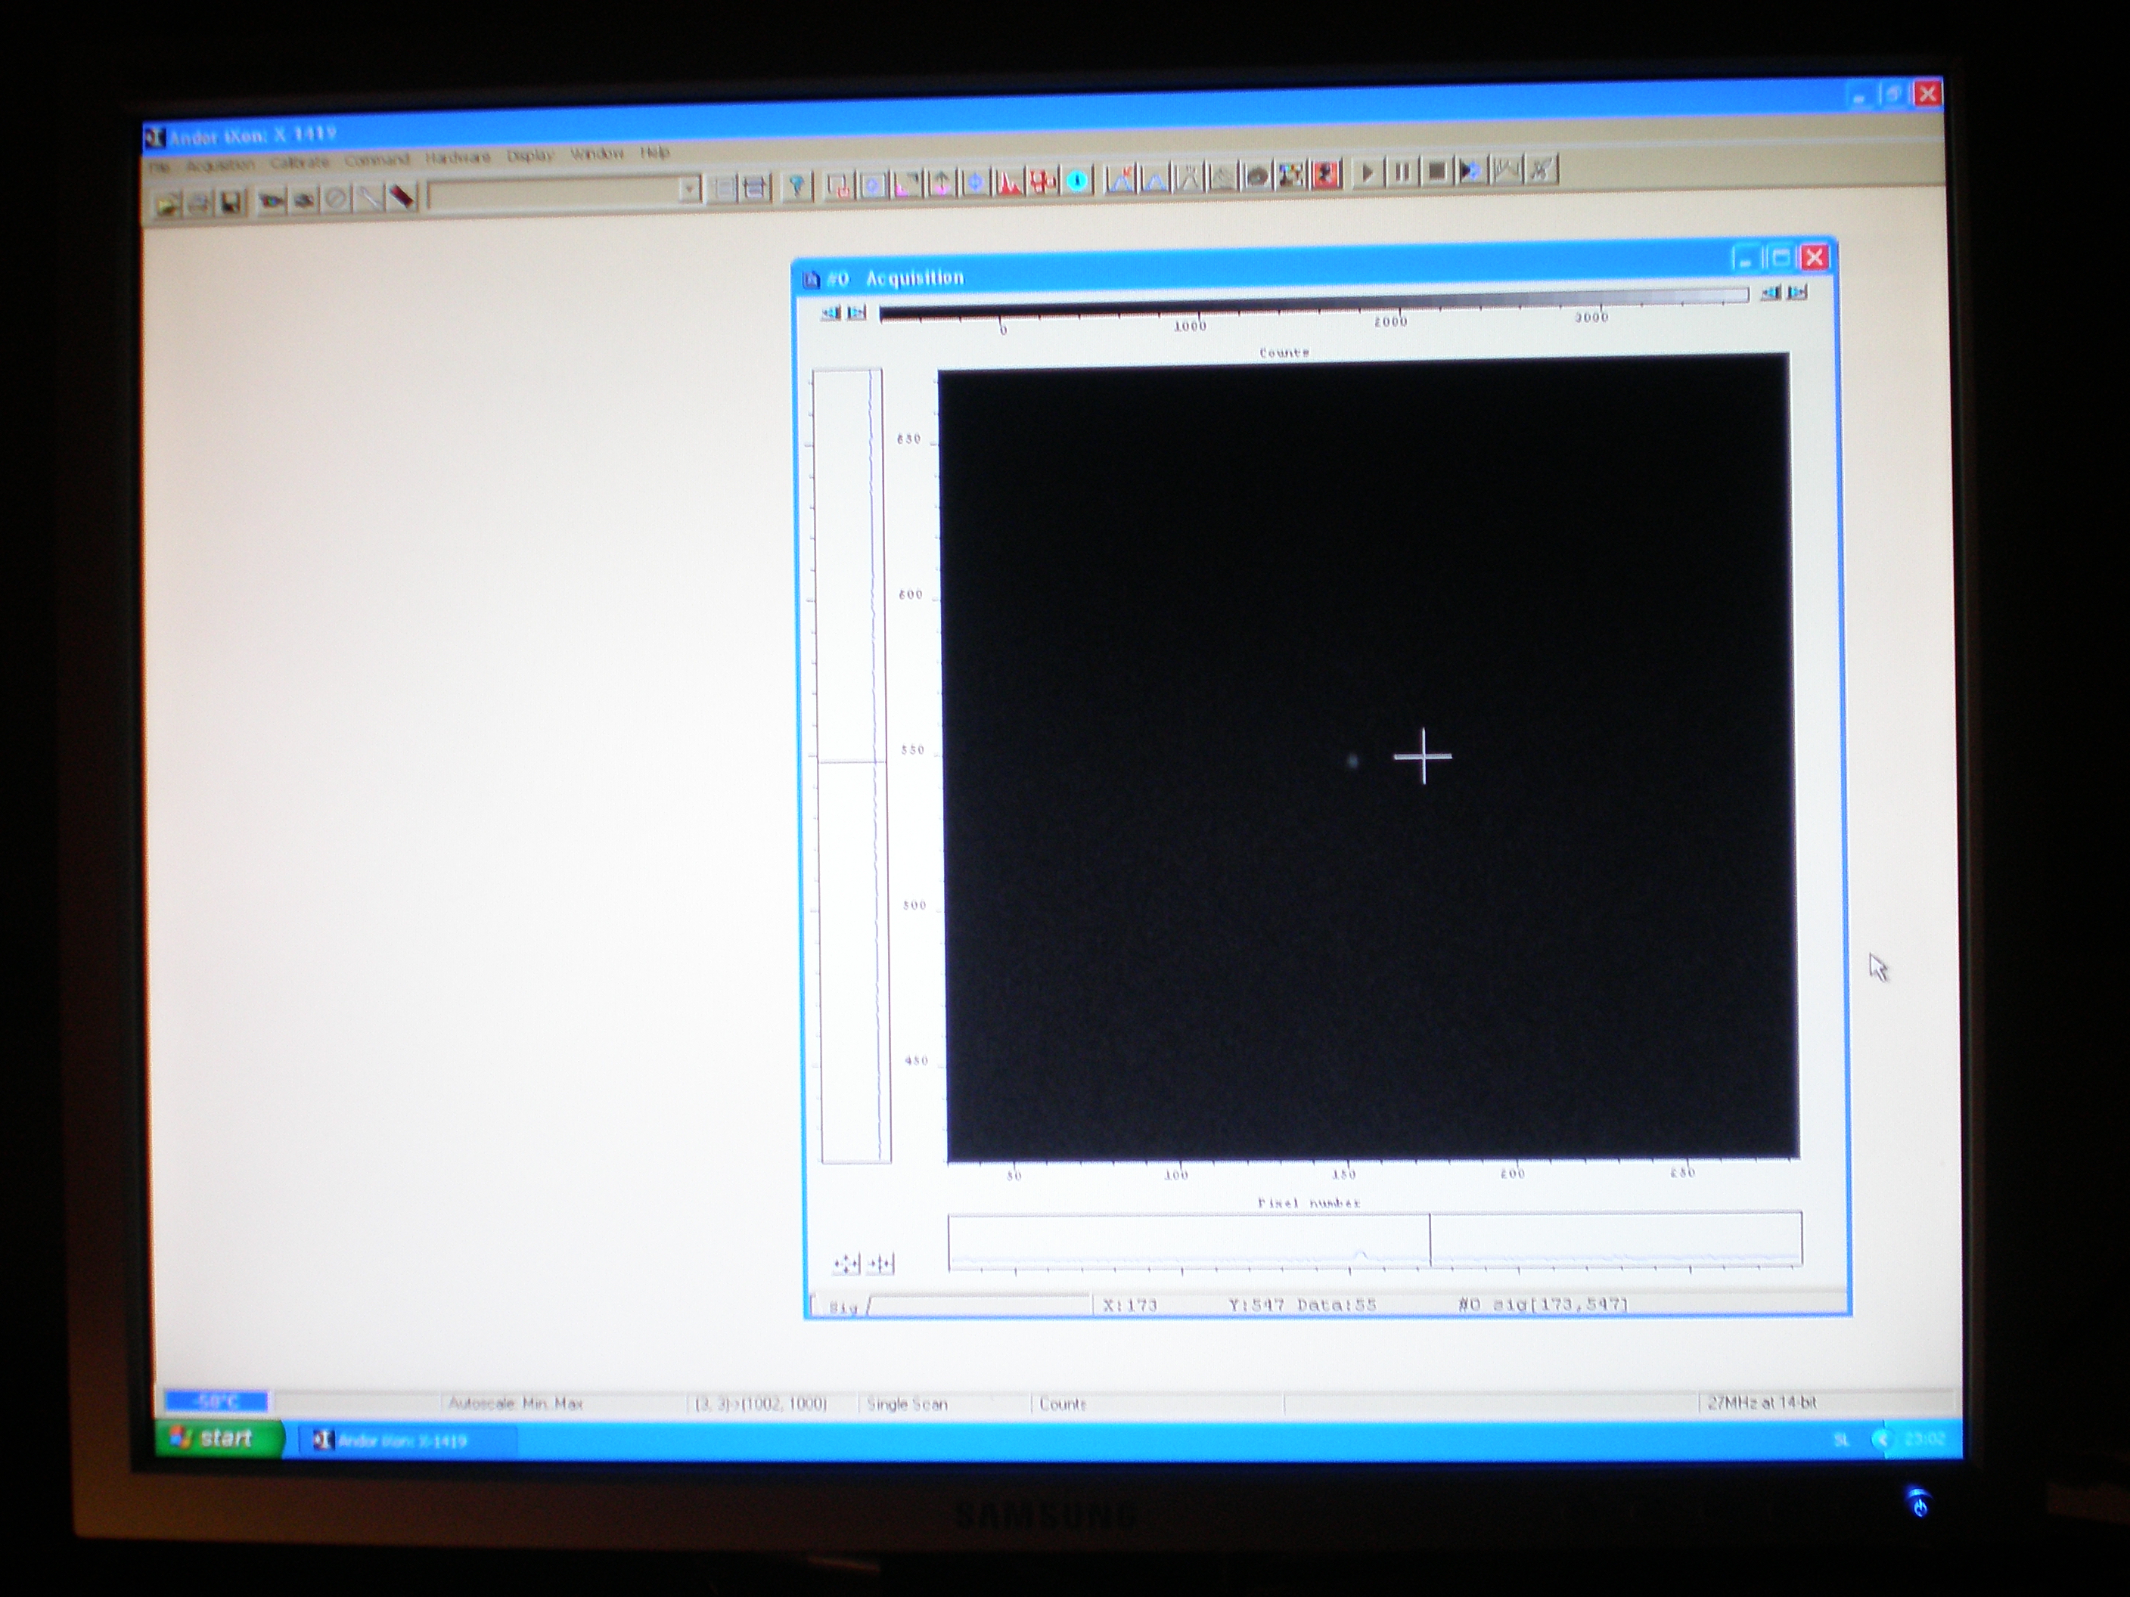
Task: Click the play with blue diamond icon
Action: [x=1470, y=172]
